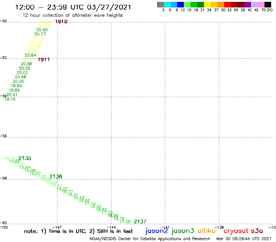Click the gray swatch in the color scale

coord(161,5)
